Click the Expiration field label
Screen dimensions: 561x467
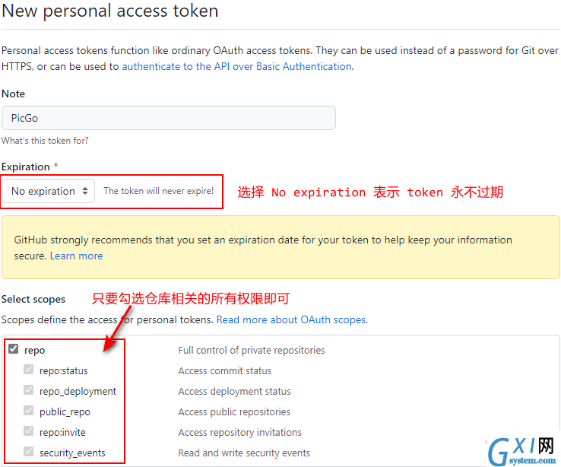pyautogui.click(x=26, y=167)
